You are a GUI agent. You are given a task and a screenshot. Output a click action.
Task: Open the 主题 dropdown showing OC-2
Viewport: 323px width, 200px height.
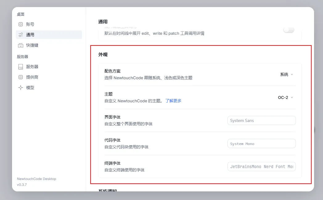[x=285, y=97]
